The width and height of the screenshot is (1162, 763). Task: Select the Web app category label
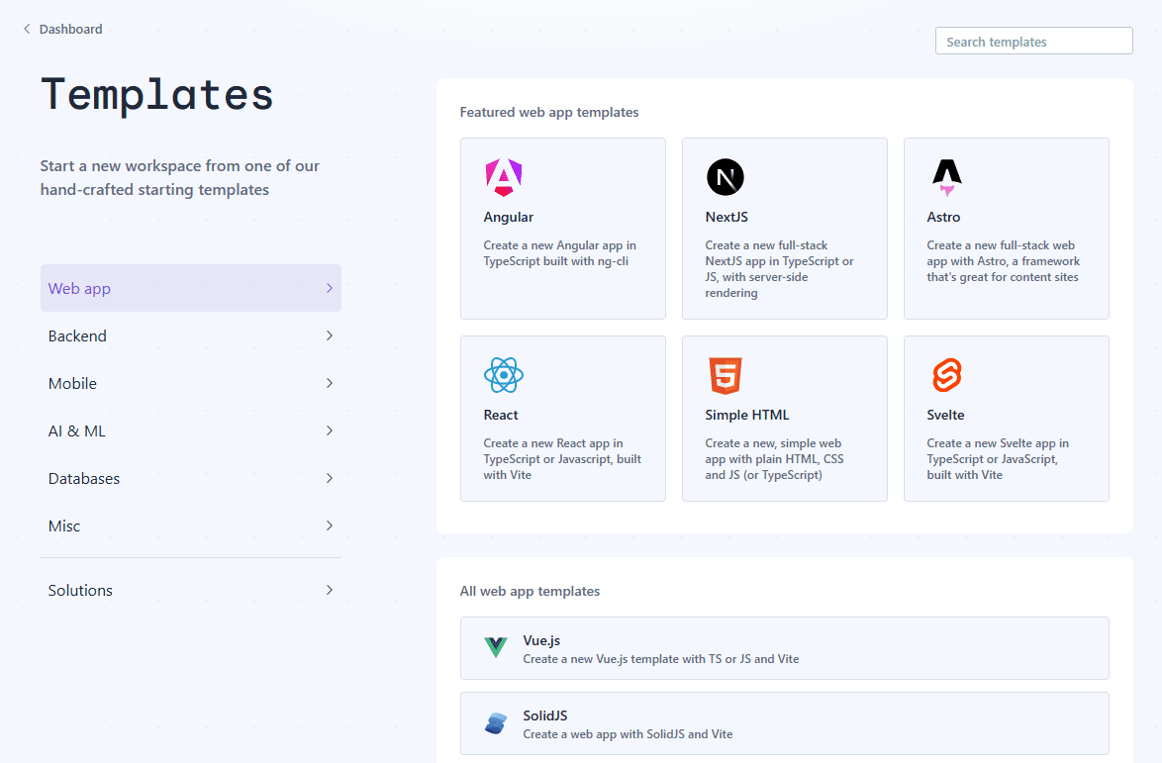(79, 289)
